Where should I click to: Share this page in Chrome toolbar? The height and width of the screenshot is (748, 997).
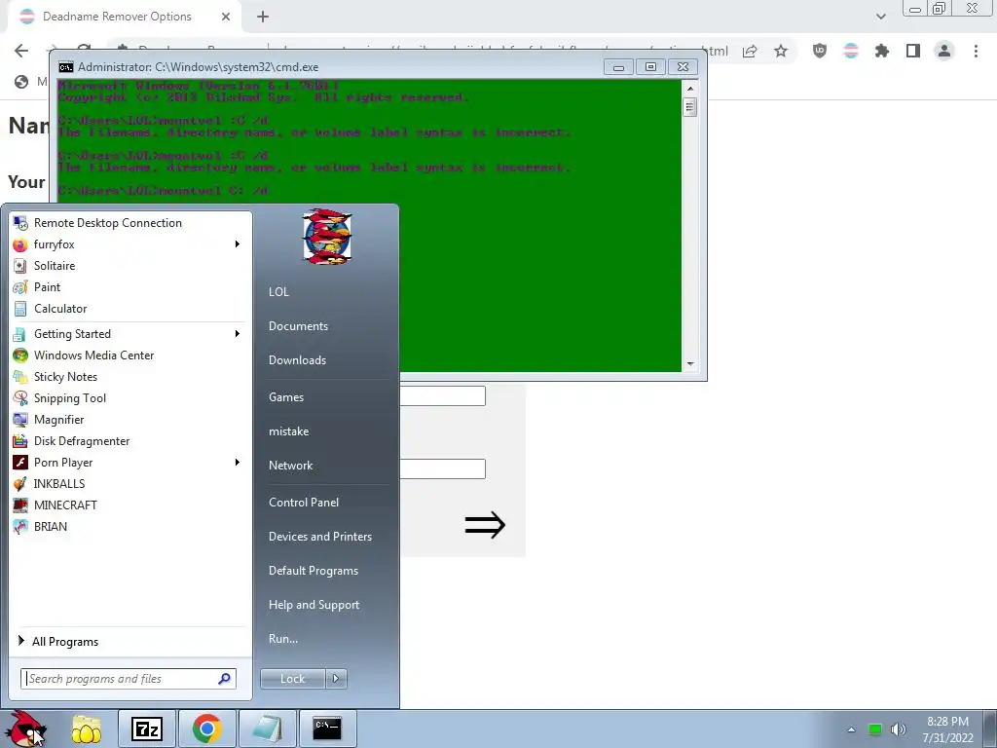click(x=750, y=51)
